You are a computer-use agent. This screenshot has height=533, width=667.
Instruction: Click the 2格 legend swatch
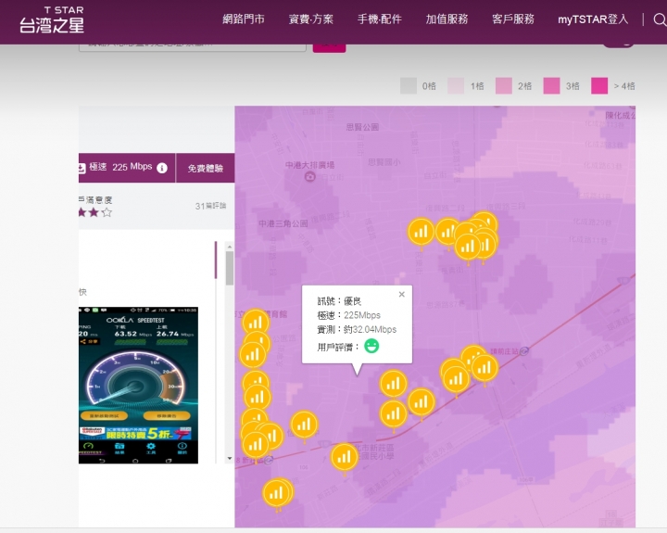[x=504, y=86]
